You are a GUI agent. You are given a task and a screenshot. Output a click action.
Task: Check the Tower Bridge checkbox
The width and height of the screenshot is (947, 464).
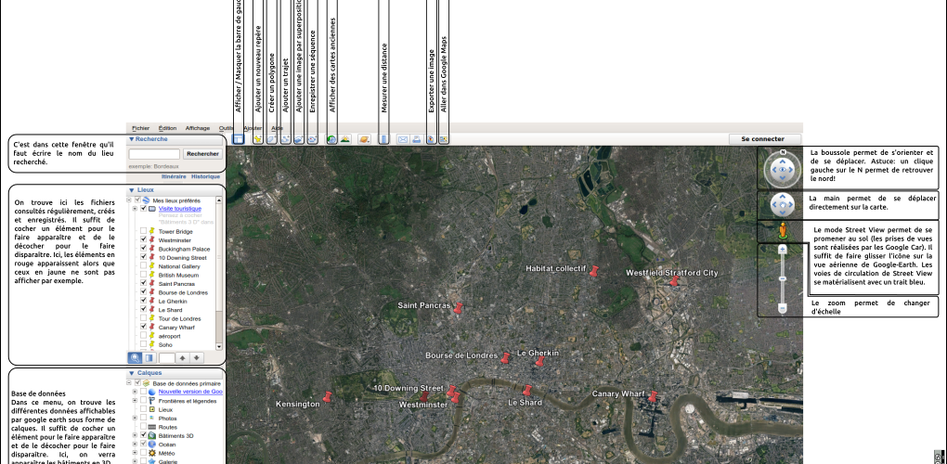(143, 231)
